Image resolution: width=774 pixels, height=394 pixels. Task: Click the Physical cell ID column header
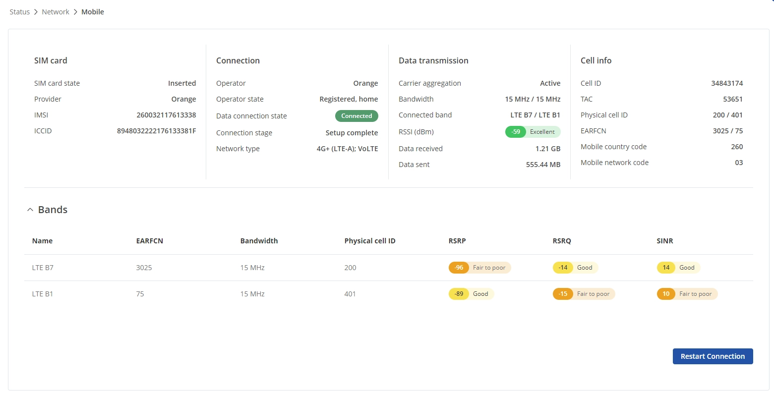pos(369,241)
